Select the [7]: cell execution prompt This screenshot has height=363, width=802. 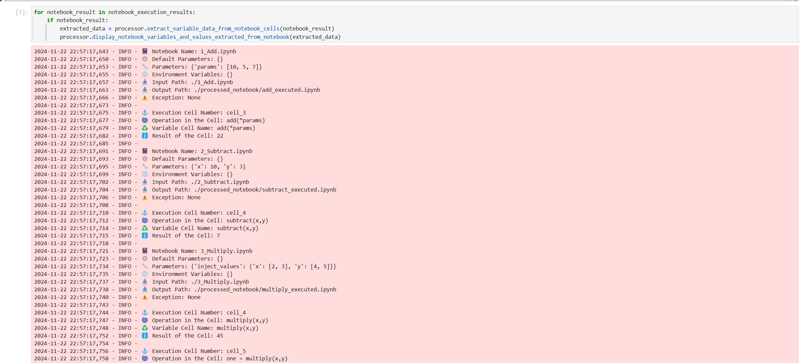pos(22,12)
